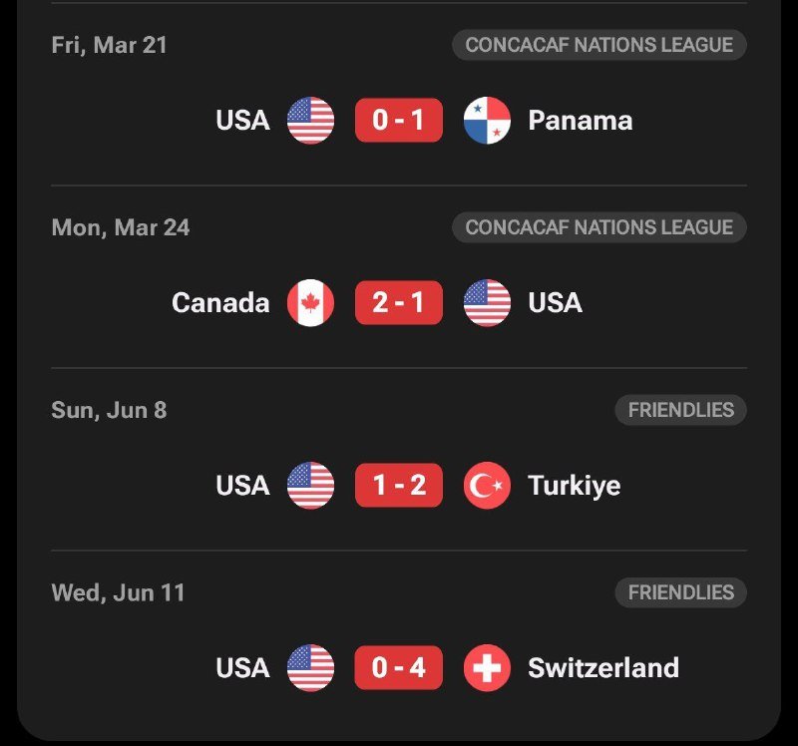This screenshot has width=798, height=746.
Task: Tap the Canada maple leaf flag
Action: pyautogui.click(x=310, y=303)
